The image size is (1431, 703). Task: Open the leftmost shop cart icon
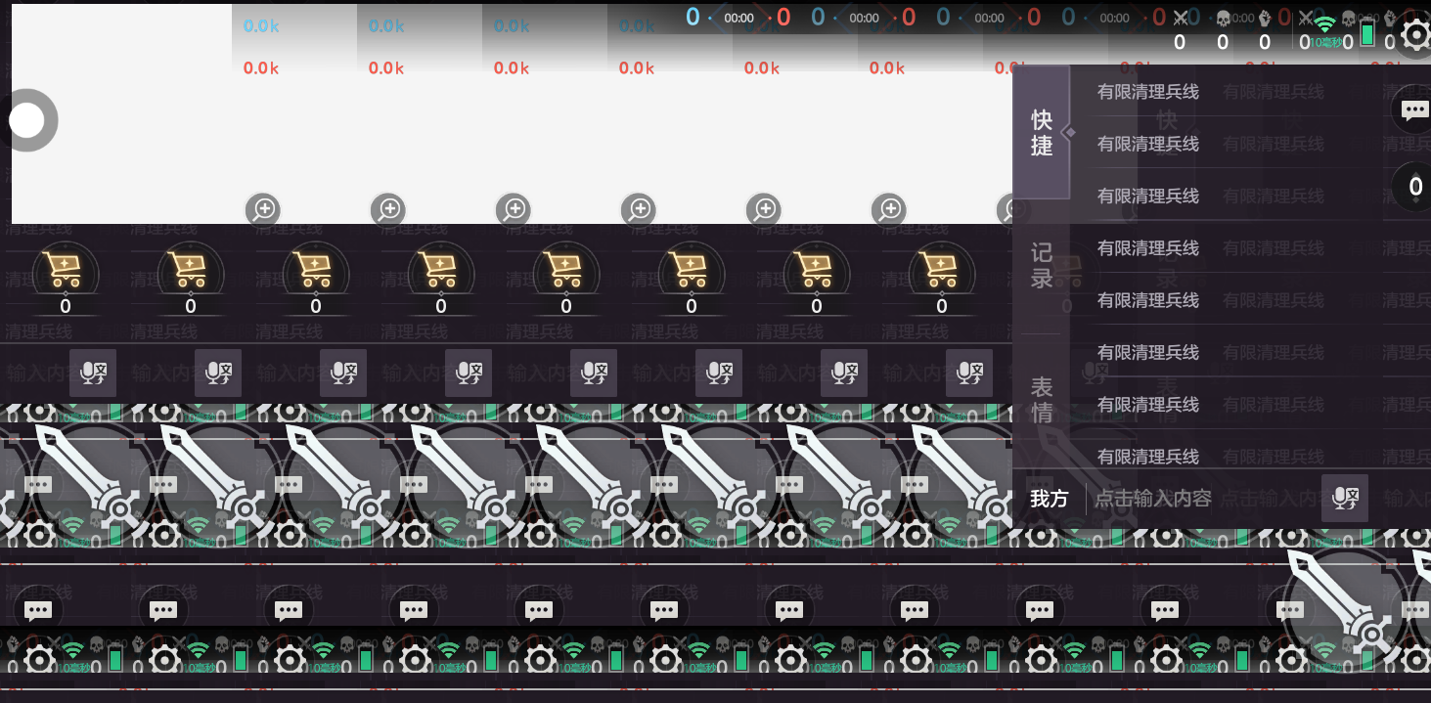click(x=66, y=270)
